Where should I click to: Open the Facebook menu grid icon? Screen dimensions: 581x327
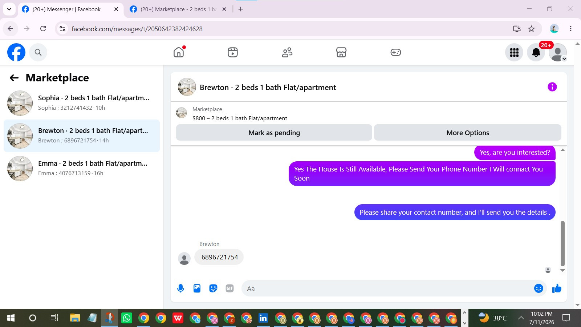pyautogui.click(x=514, y=52)
